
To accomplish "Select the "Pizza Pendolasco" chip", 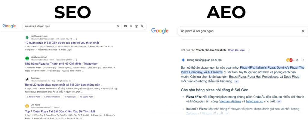I will tap(52, 97).
